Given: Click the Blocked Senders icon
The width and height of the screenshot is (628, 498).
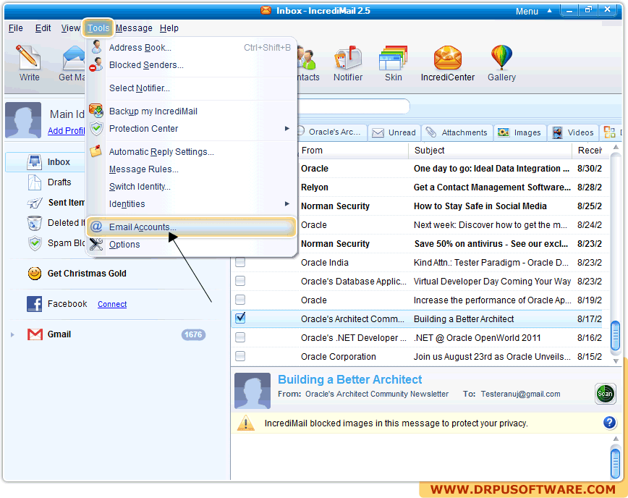Looking at the screenshot, I should tap(96, 64).
